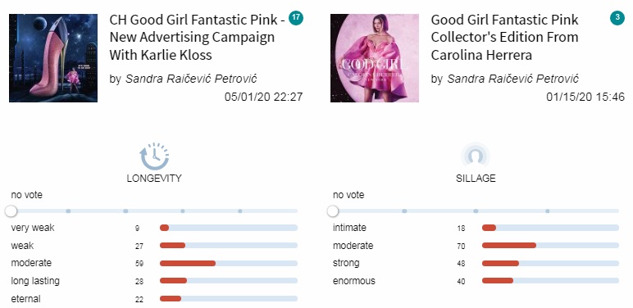Open the pink high-heel bottle article thumbnail
Viewport: 633px width, 308px height.
click(53, 58)
